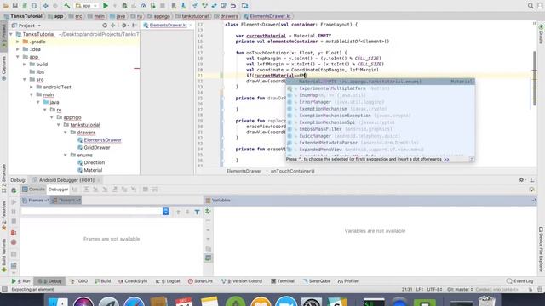Open the TODO tool window
The height and width of the screenshot is (306, 545).
[x=79, y=281]
